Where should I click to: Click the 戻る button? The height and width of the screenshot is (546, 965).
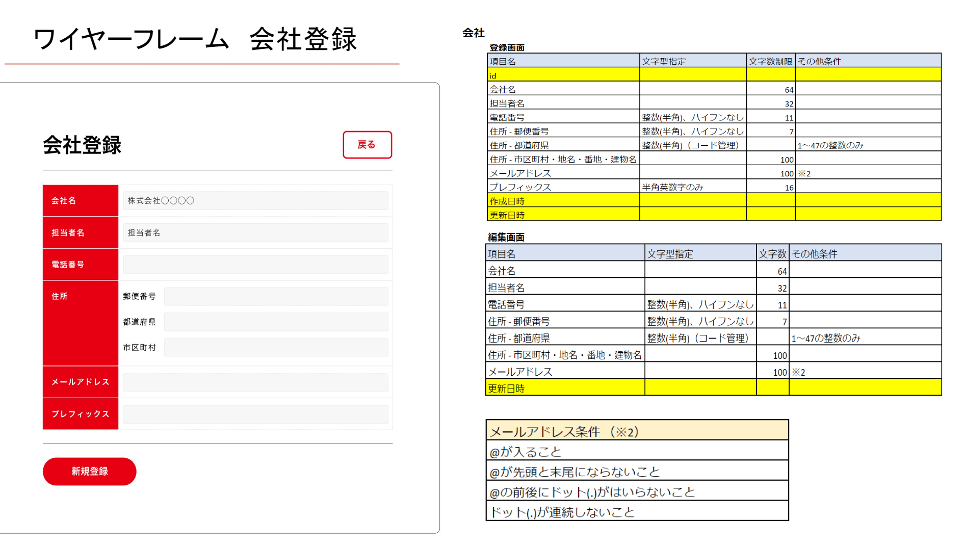coord(367,145)
